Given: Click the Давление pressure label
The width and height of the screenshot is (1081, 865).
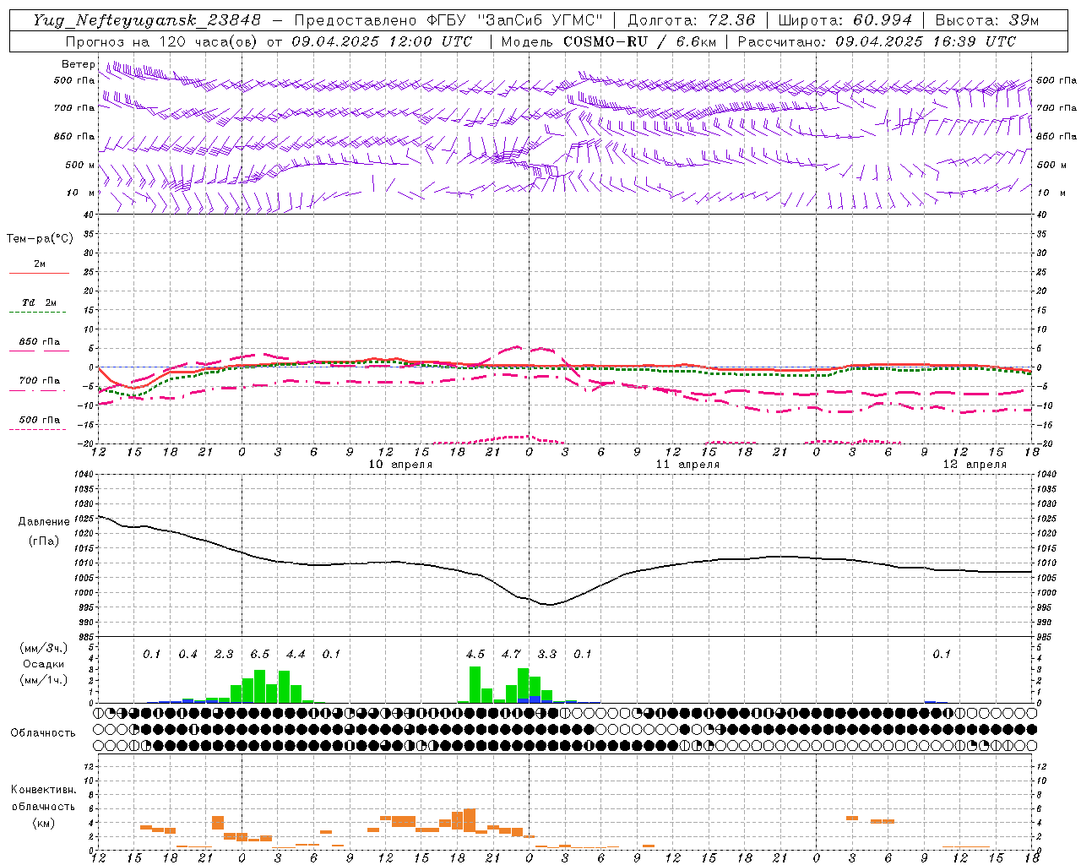Looking at the screenshot, I should [x=44, y=522].
